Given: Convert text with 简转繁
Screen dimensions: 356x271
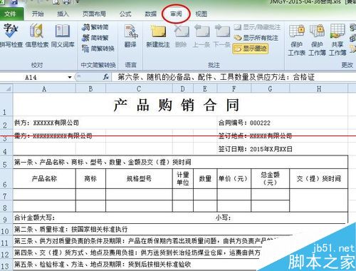Looking at the screenshot, I should pos(95,38).
